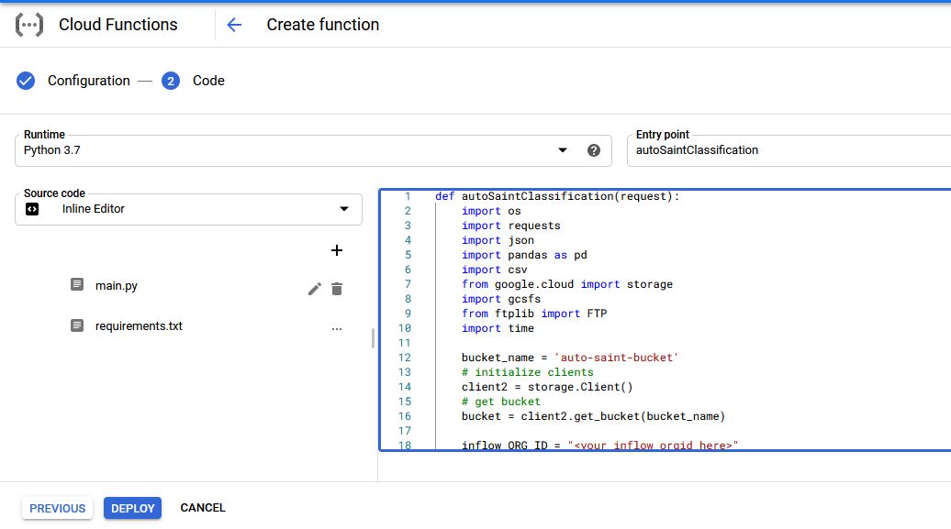Viewport: 951px width, 529px height.
Task: Open requirements.txt more options ellipsis
Action: click(337, 329)
